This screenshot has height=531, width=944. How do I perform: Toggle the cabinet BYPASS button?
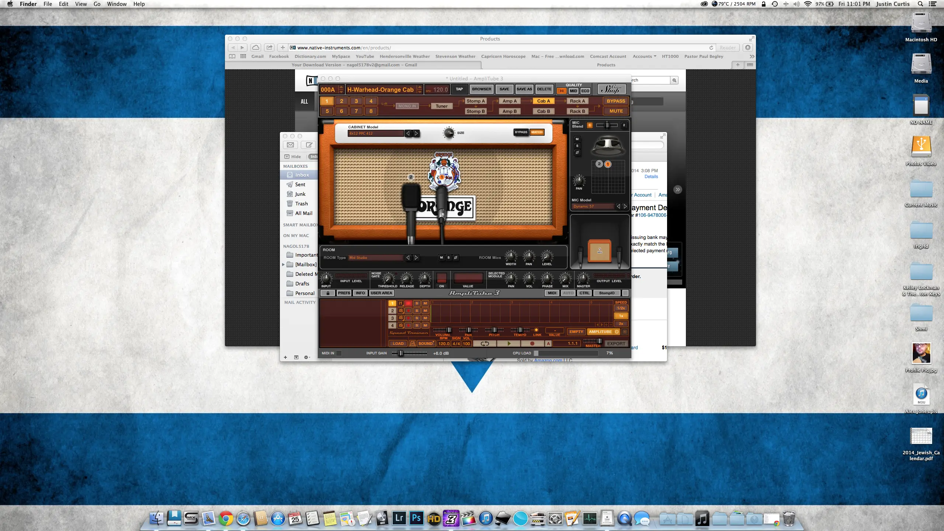[x=521, y=132]
